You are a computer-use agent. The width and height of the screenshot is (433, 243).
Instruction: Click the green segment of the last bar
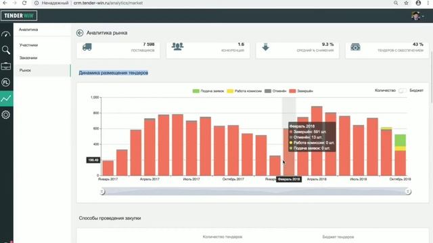click(x=400, y=140)
